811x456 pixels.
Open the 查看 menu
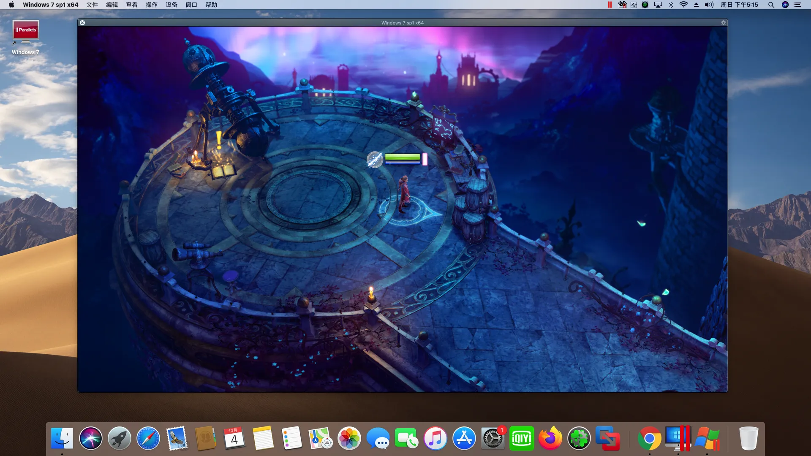[x=132, y=5]
